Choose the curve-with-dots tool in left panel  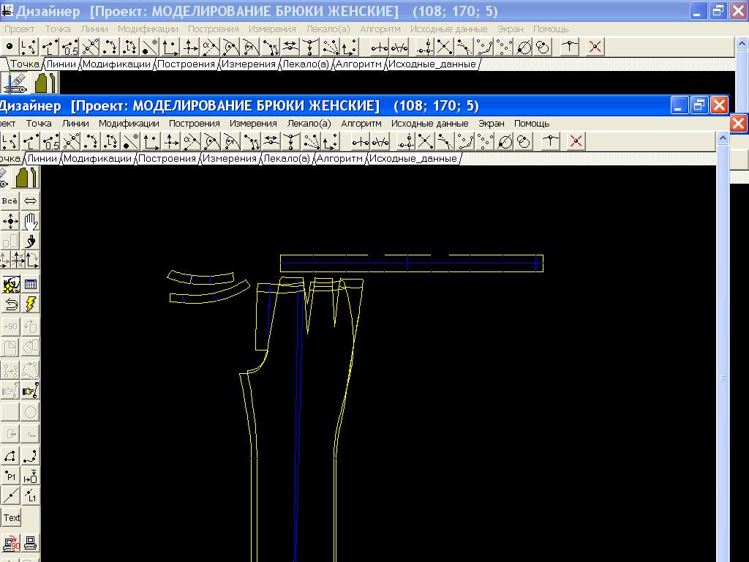click(x=30, y=457)
